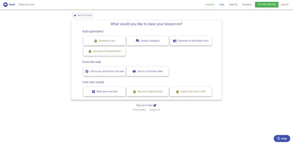Click the lock icon on Generate a text

96,41
